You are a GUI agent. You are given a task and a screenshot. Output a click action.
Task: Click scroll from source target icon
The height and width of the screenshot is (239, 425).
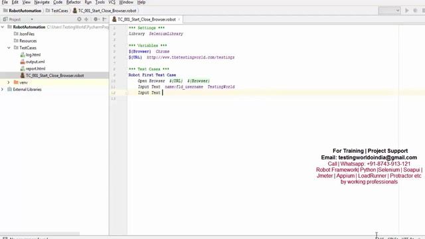79,19
